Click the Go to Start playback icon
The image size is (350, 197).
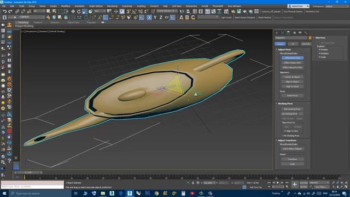269,183
